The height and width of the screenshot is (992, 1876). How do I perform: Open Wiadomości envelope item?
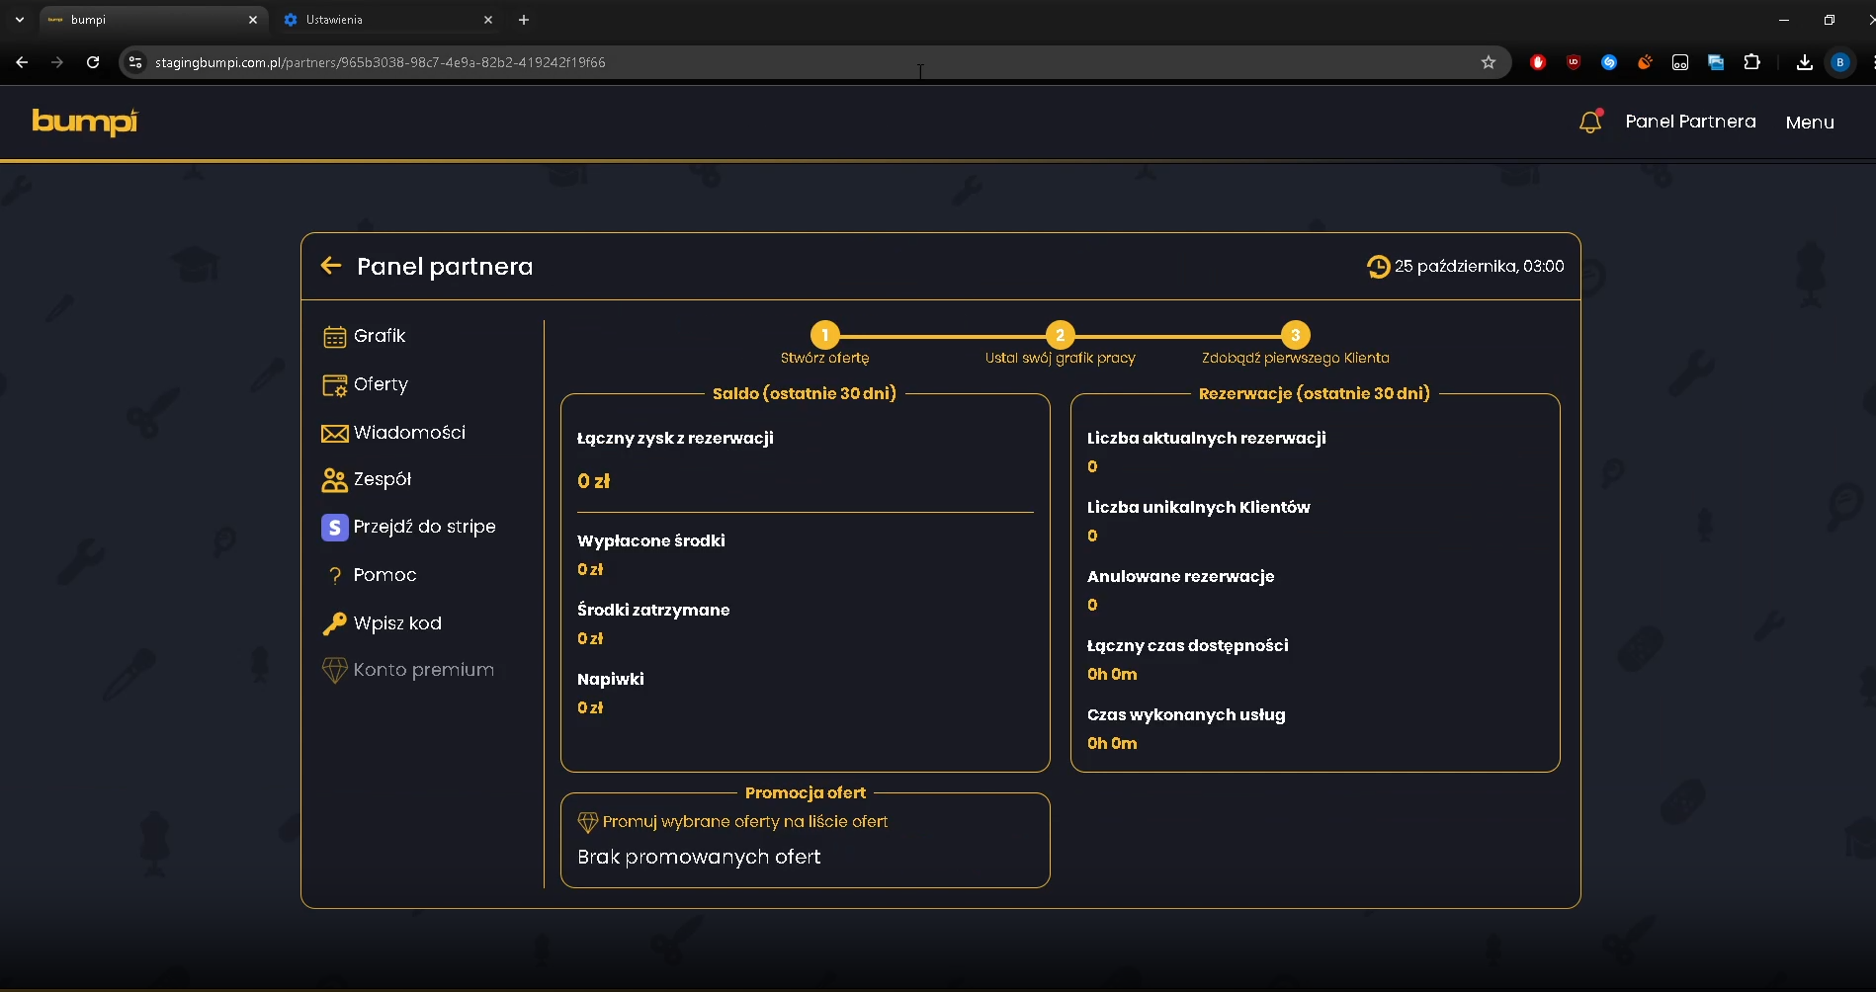coord(393,433)
